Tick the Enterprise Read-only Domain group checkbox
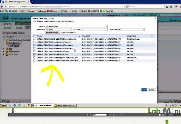Screen dimensions: 181x124 pyautogui.click(x=34, y=57)
